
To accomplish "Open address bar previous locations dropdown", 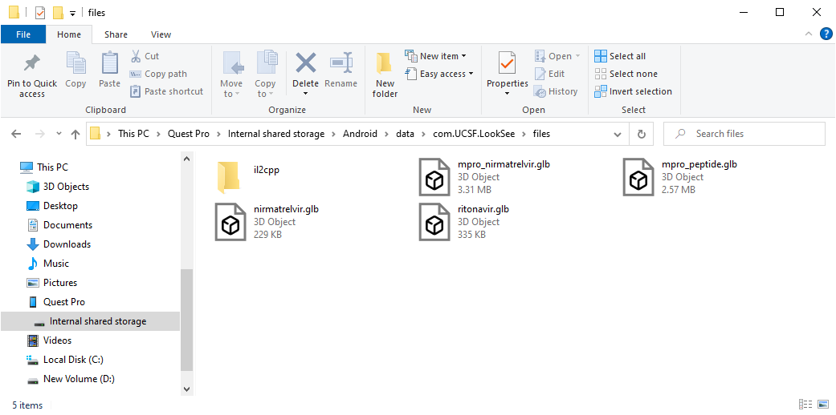I will pos(617,134).
